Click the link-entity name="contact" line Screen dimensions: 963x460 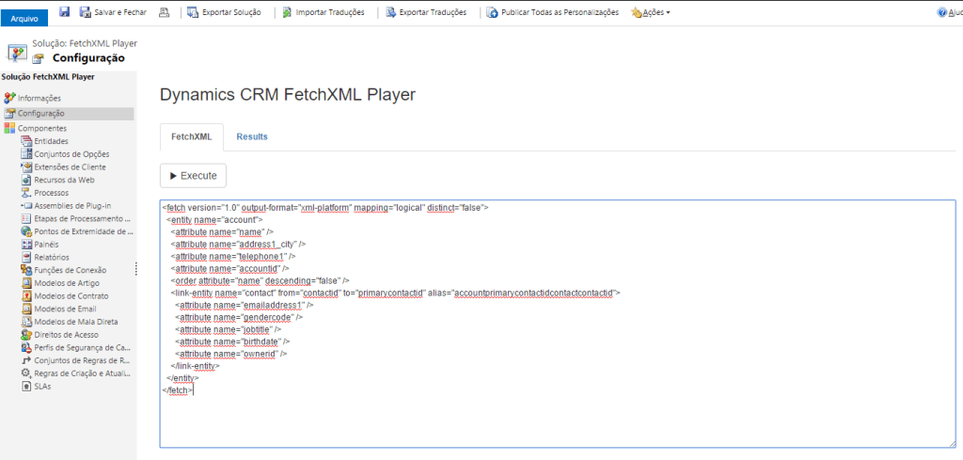[396, 293]
